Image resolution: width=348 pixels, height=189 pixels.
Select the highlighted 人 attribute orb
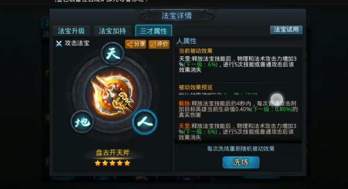(145, 122)
